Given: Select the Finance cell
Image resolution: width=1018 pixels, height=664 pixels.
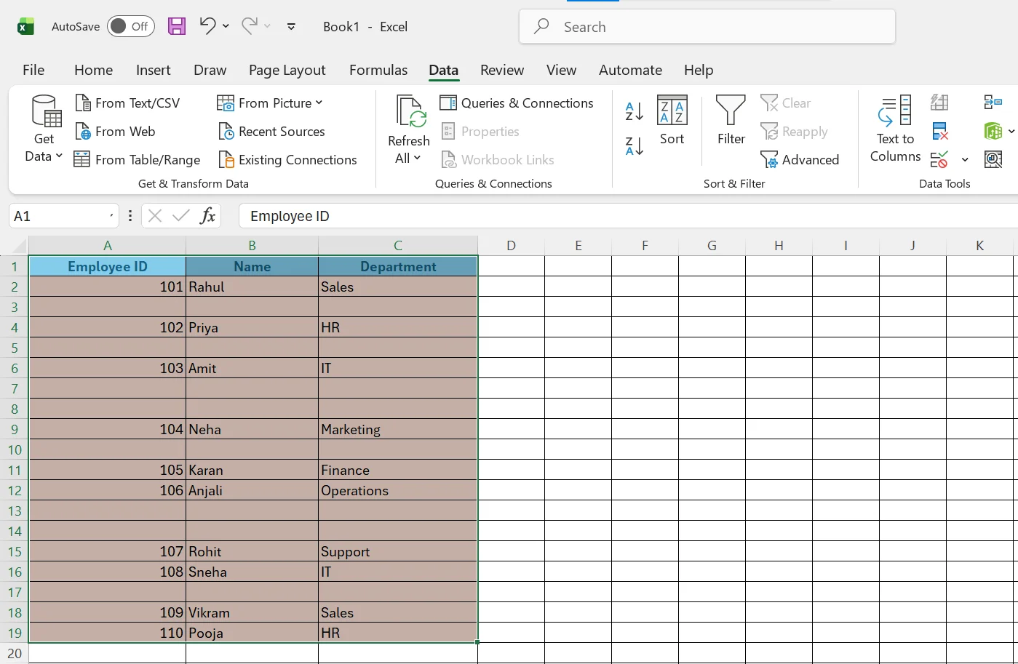Looking at the screenshot, I should pyautogui.click(x=398, y=470).
